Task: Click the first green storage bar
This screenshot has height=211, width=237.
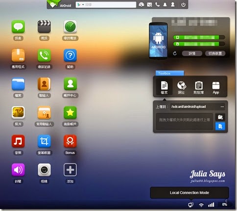Action: [199, 37]
